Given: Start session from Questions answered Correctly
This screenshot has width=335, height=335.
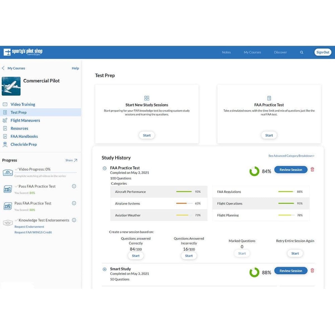Looking at the screenshot, I should (136, 256).
